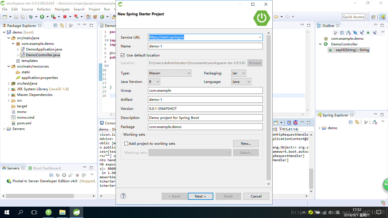Open the Navigate menu

(x=62, y=9)
